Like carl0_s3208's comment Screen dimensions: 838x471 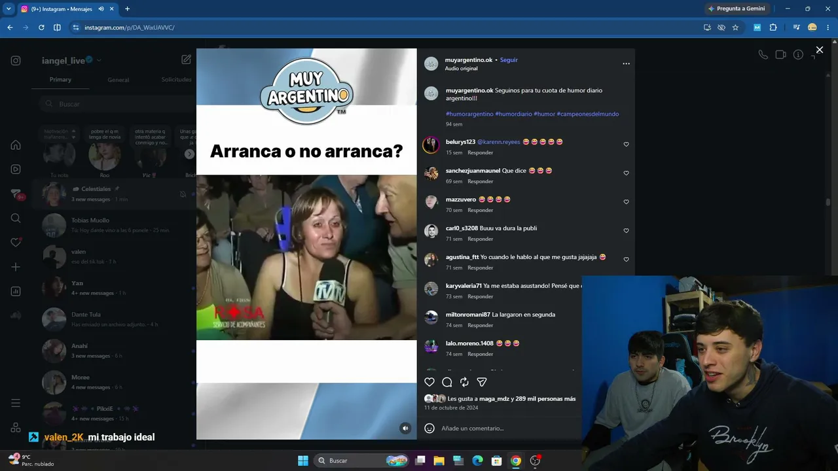tap(626, 231)
